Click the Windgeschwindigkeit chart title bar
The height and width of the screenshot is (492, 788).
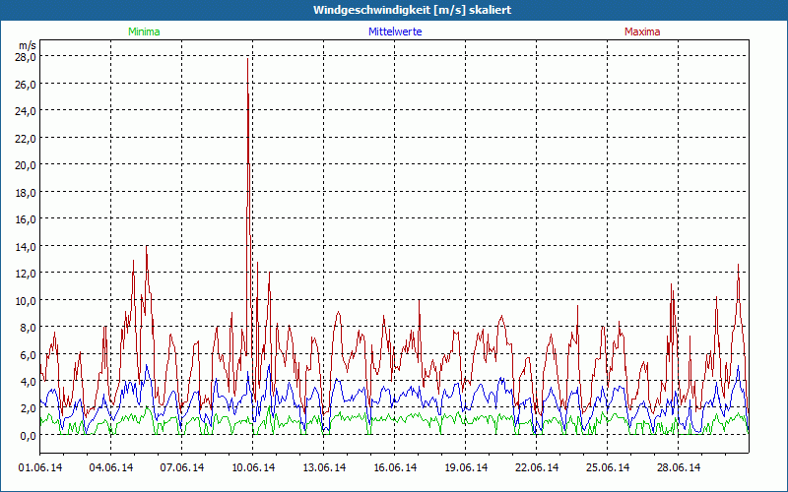point(394,10)
